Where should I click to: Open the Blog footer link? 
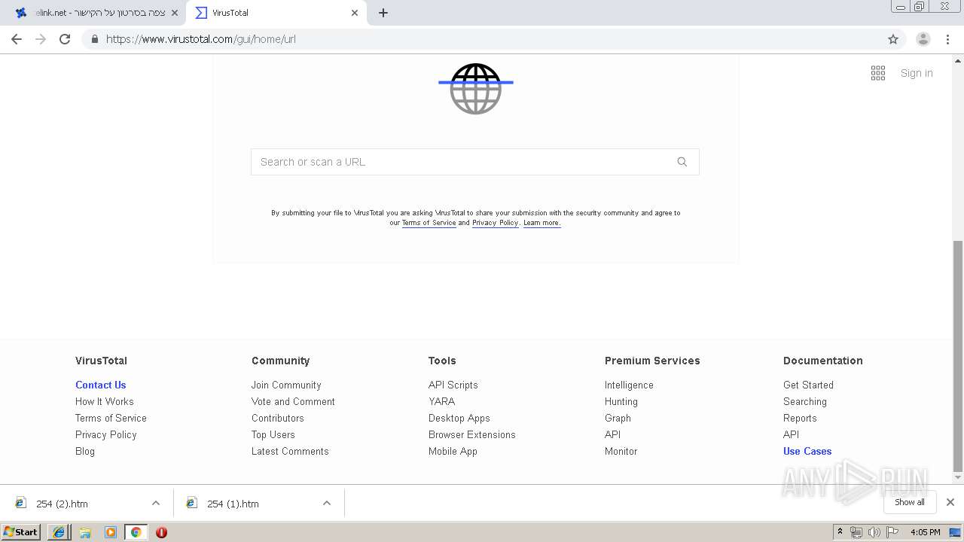85,451
